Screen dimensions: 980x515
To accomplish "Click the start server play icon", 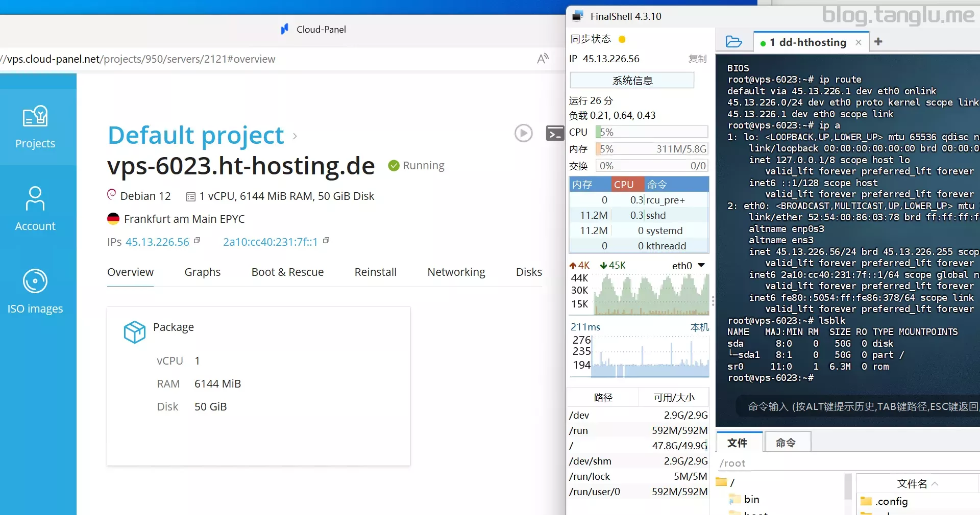I will point(523,134).
